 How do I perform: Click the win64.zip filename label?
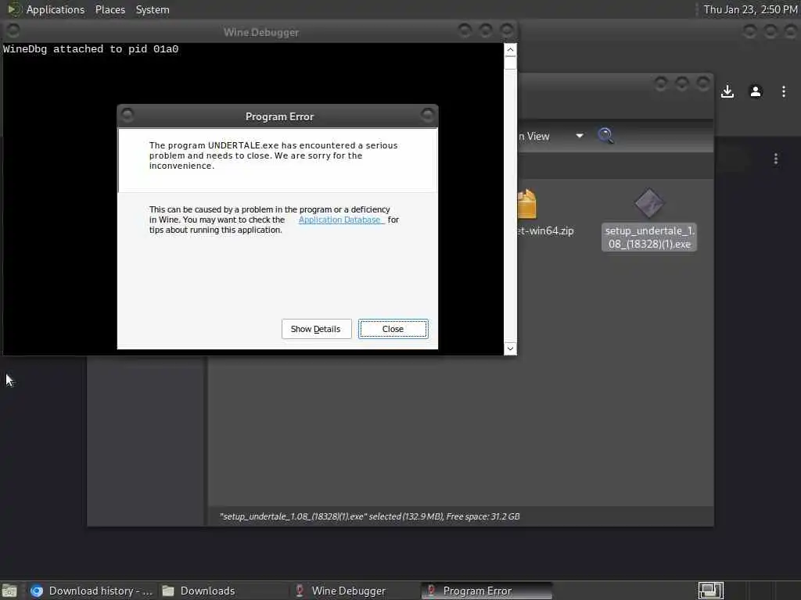click(545, 230)
